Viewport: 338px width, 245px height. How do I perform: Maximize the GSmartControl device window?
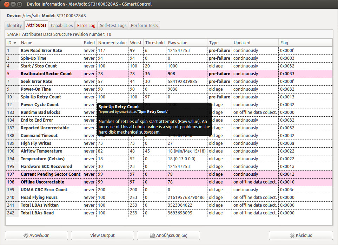(x=19, y=4)
